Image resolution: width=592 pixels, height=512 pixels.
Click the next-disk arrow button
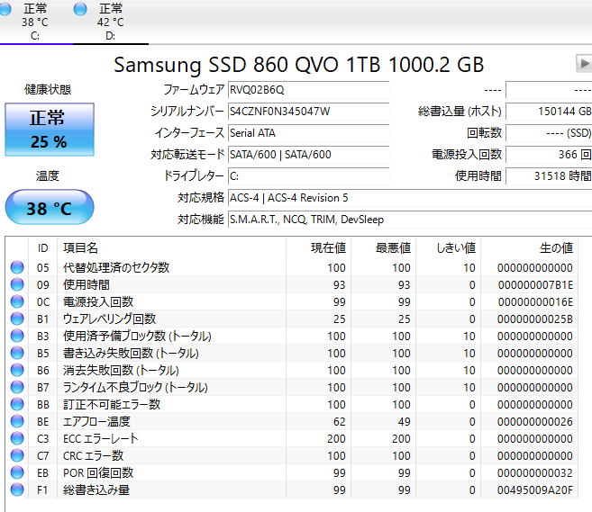coord(584,63)
